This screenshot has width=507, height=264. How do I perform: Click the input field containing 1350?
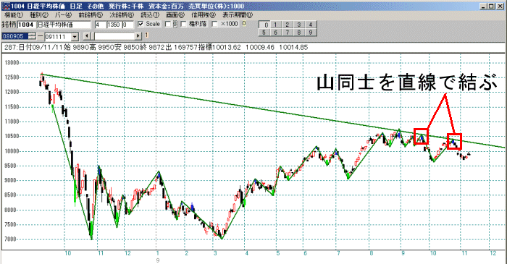(x=114, y=25)
